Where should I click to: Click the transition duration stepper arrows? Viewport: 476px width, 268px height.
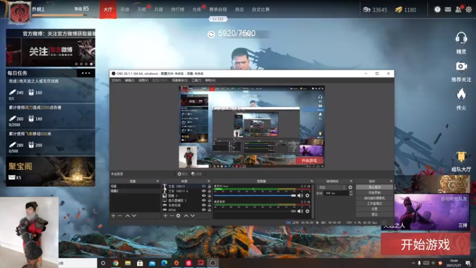click(351, 193)
